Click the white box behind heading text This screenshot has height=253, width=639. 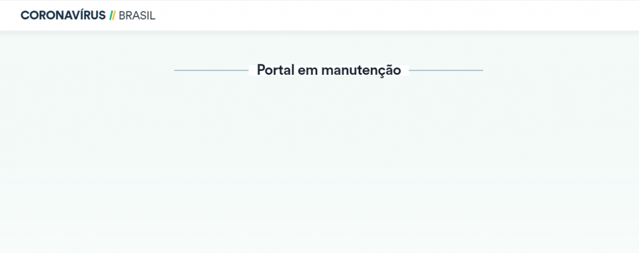pyautogui.click(x=329, y=70)
